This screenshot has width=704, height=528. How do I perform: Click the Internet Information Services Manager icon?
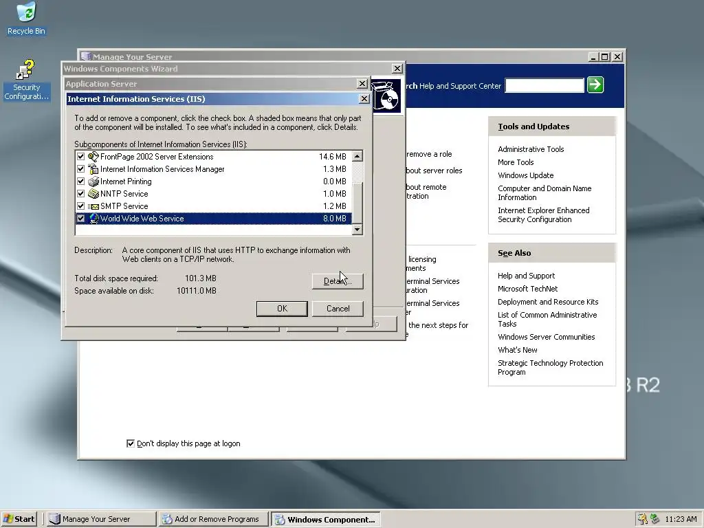click(x=93, y=169)
